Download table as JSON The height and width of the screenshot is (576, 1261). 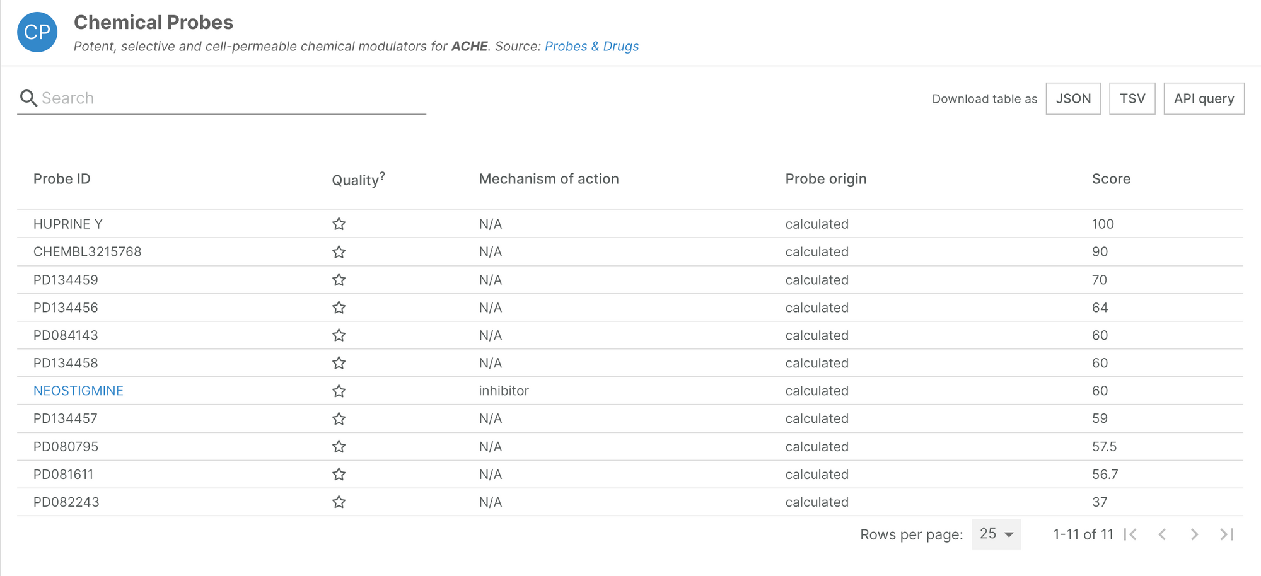coord(1073,98)
